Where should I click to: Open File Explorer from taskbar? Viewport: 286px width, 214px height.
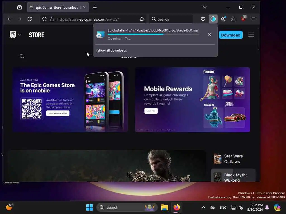coord(164,207)
